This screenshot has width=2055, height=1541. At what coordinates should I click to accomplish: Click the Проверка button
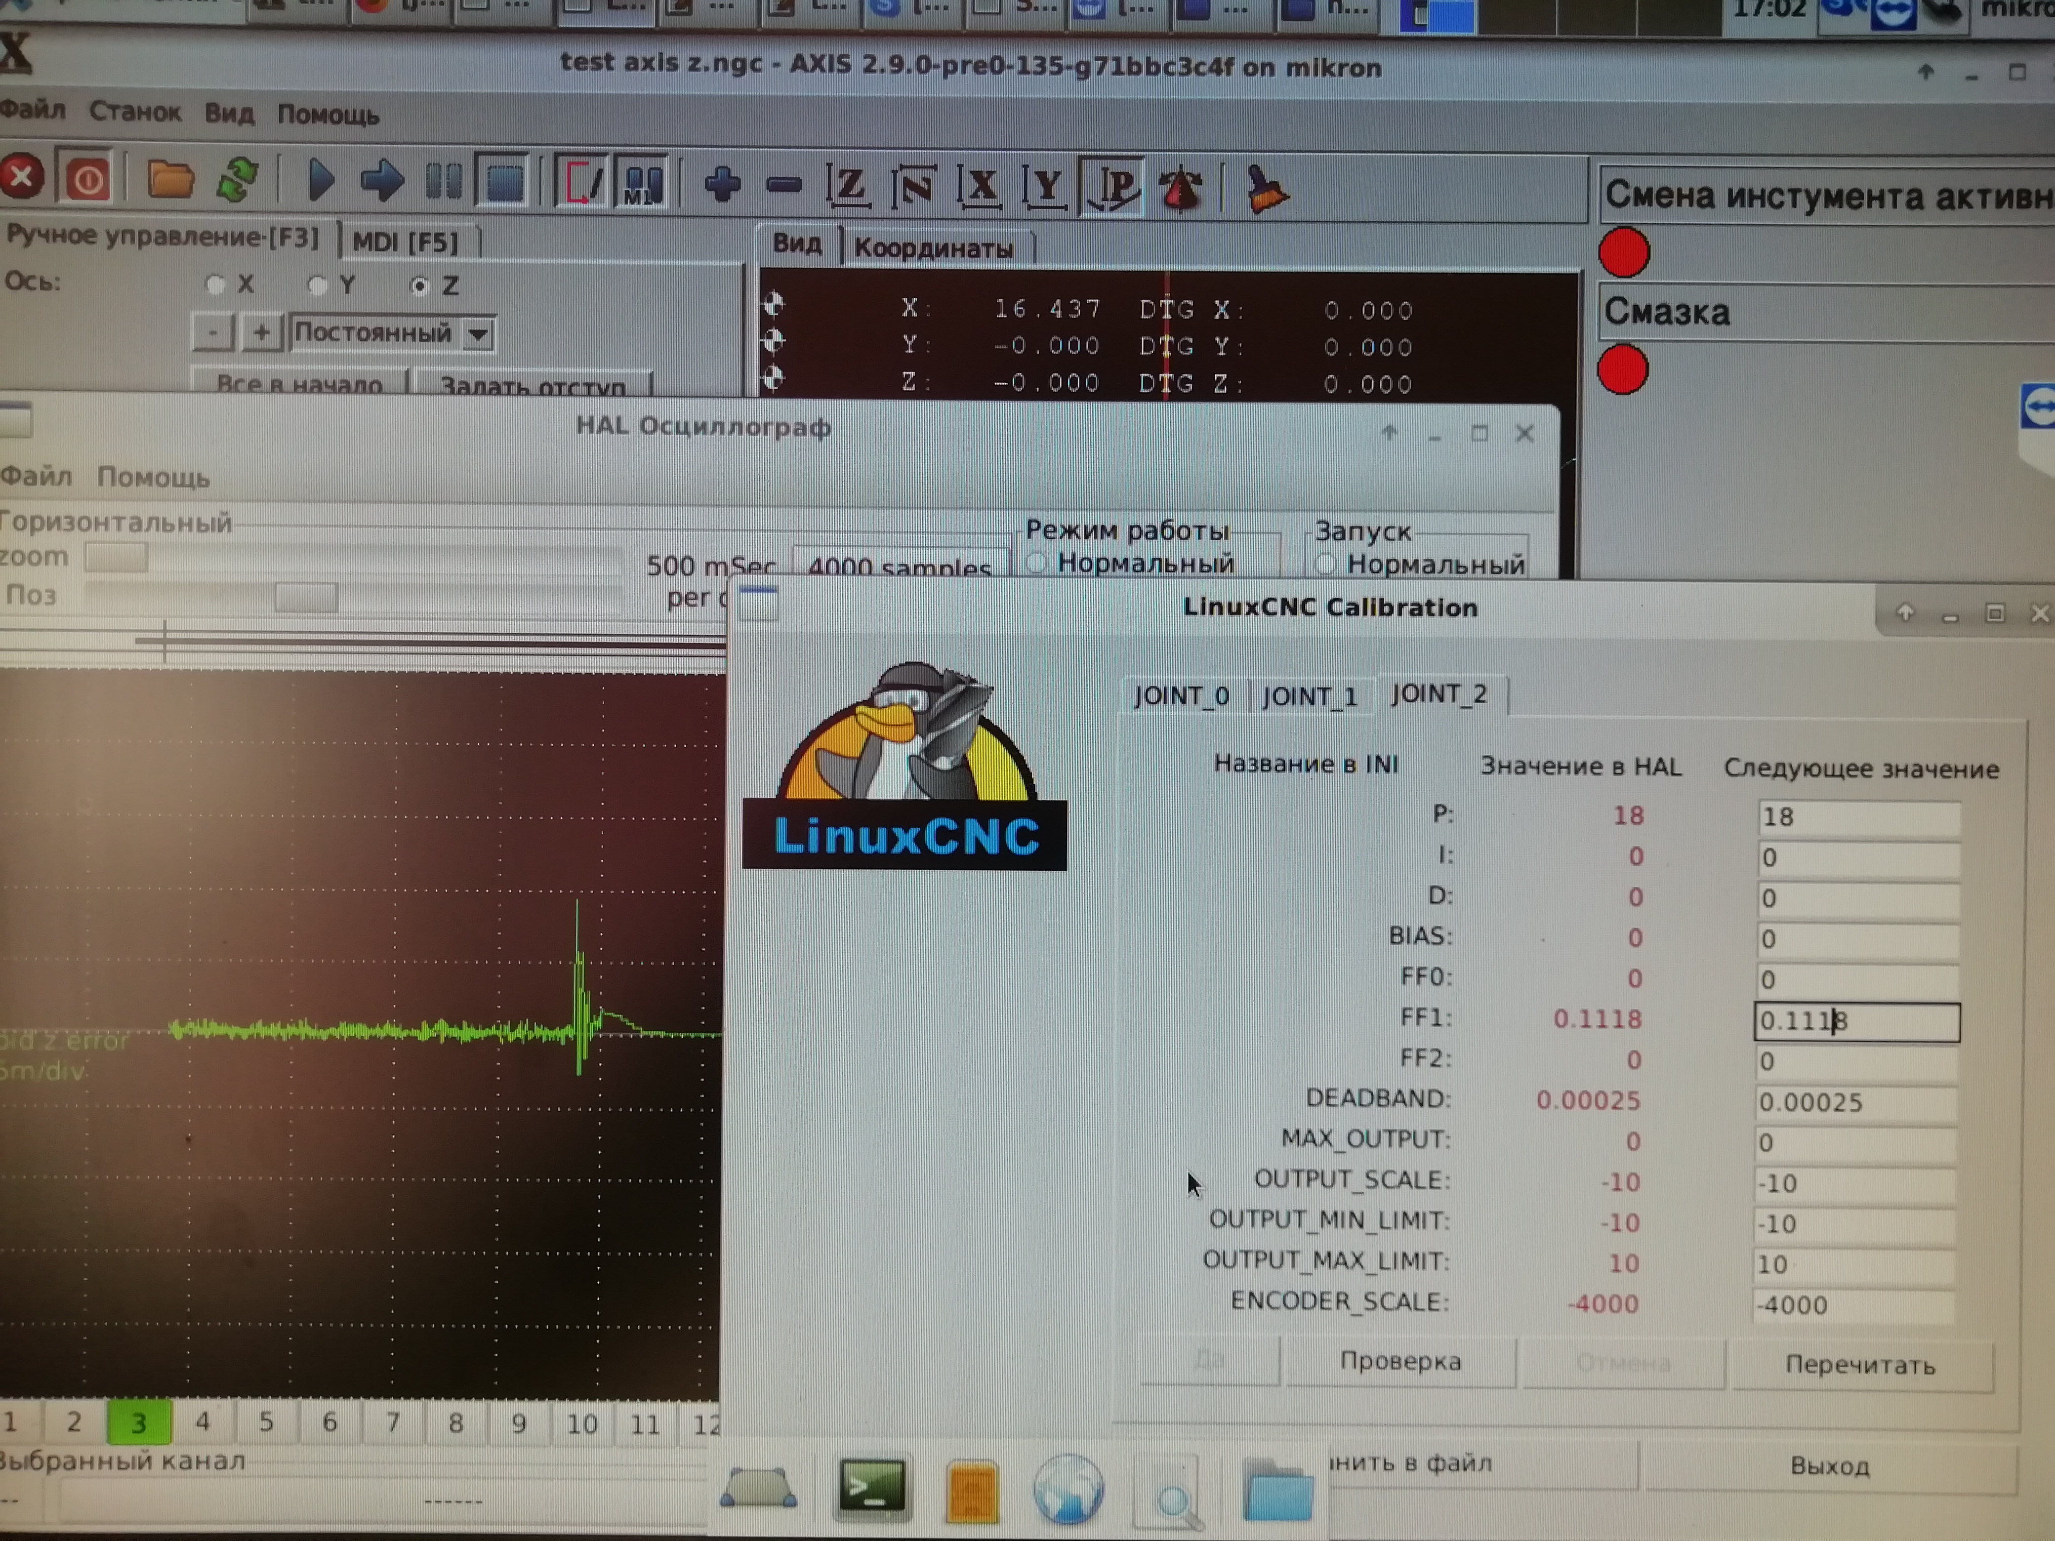tap(1400, 1362)
